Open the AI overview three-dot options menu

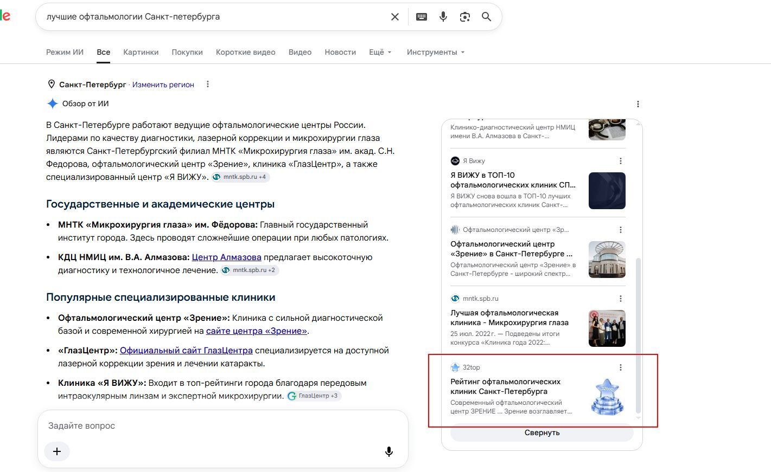(638, 104)
